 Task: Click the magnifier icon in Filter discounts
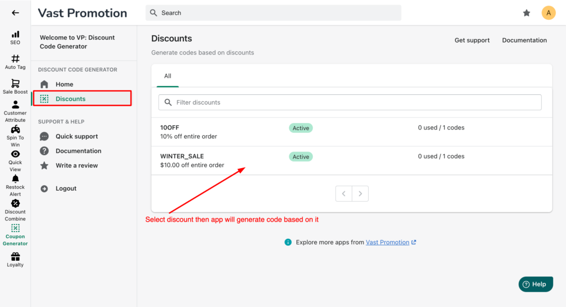tap(168, 102)
